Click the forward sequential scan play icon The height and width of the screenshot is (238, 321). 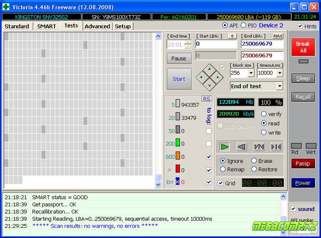[225, 147]
